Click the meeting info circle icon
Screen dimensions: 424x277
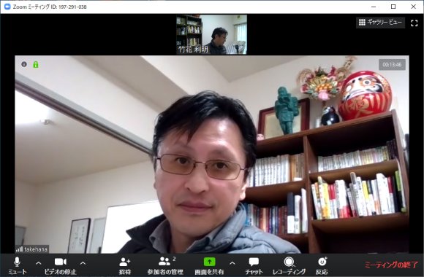[x=24, y=64]
